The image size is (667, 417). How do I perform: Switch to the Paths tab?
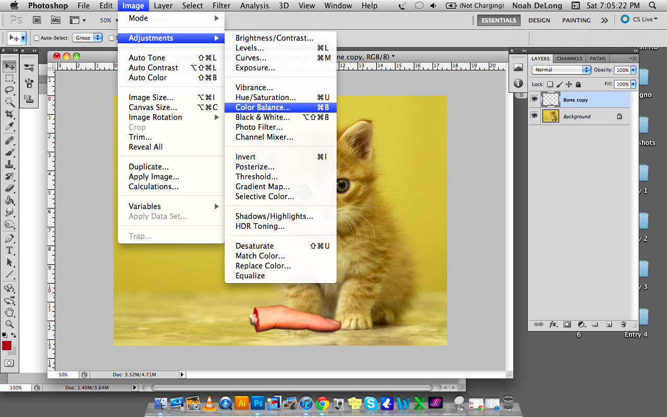coord(598,59)
